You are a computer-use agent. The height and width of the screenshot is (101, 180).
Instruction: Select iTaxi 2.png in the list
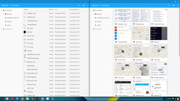[56, 43]
